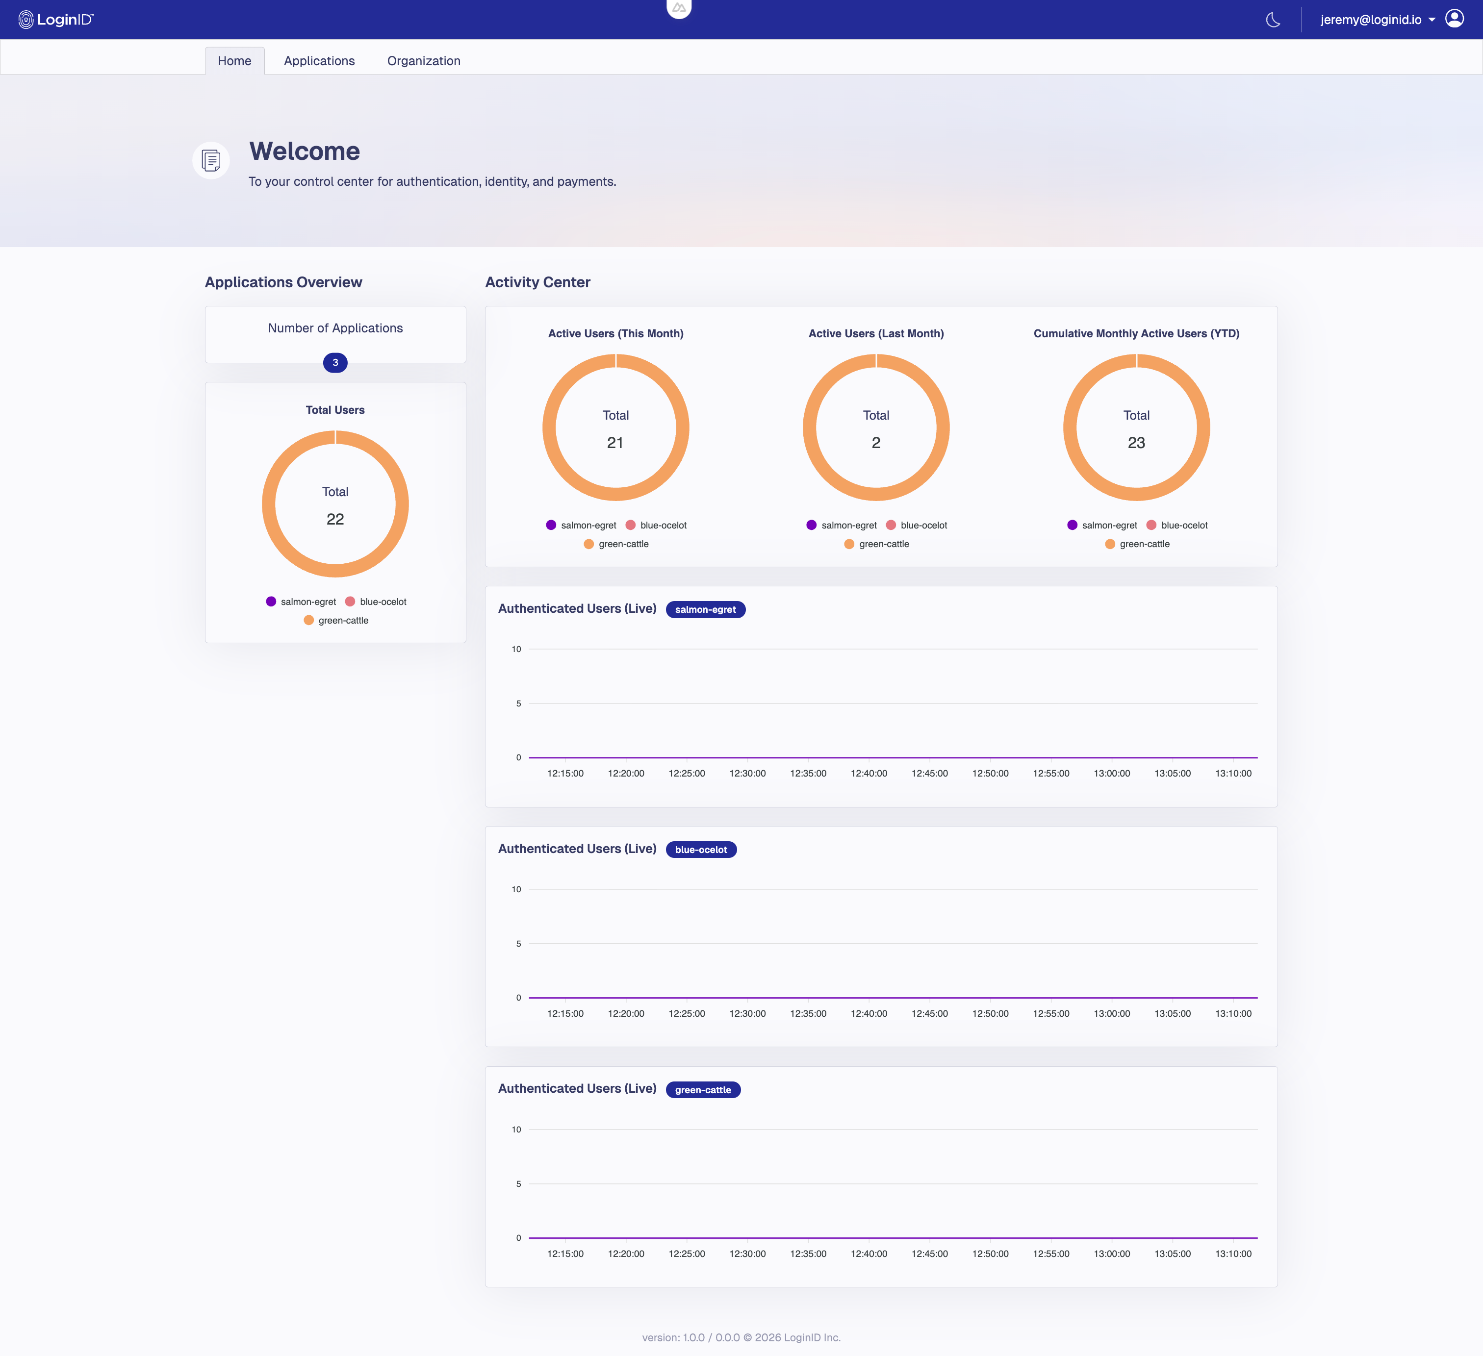Click the salmon-egret badge on live chart
This screenshot has width=1483, height=1356.
[705, 610]
